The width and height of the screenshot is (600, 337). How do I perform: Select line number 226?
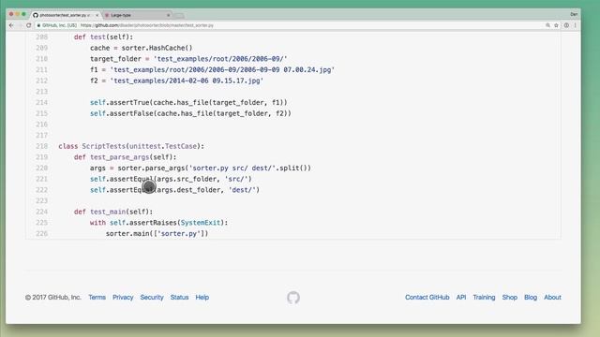pyautogui.click(x=41, y=233)
